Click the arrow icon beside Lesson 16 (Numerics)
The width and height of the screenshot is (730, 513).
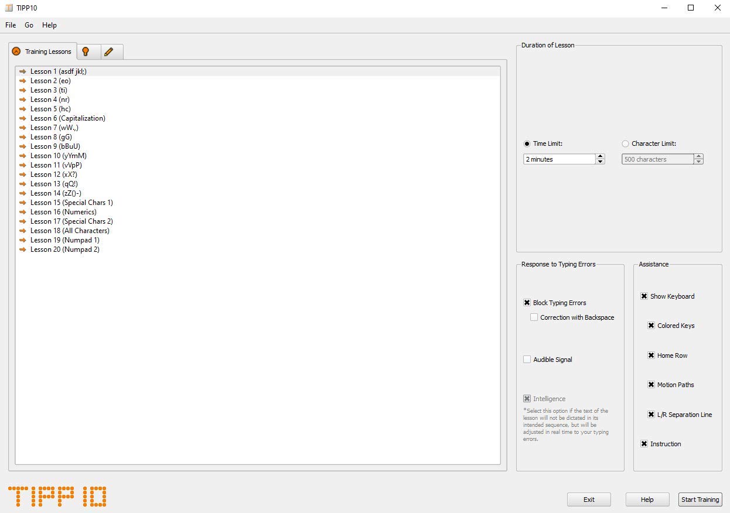[23, 212]
